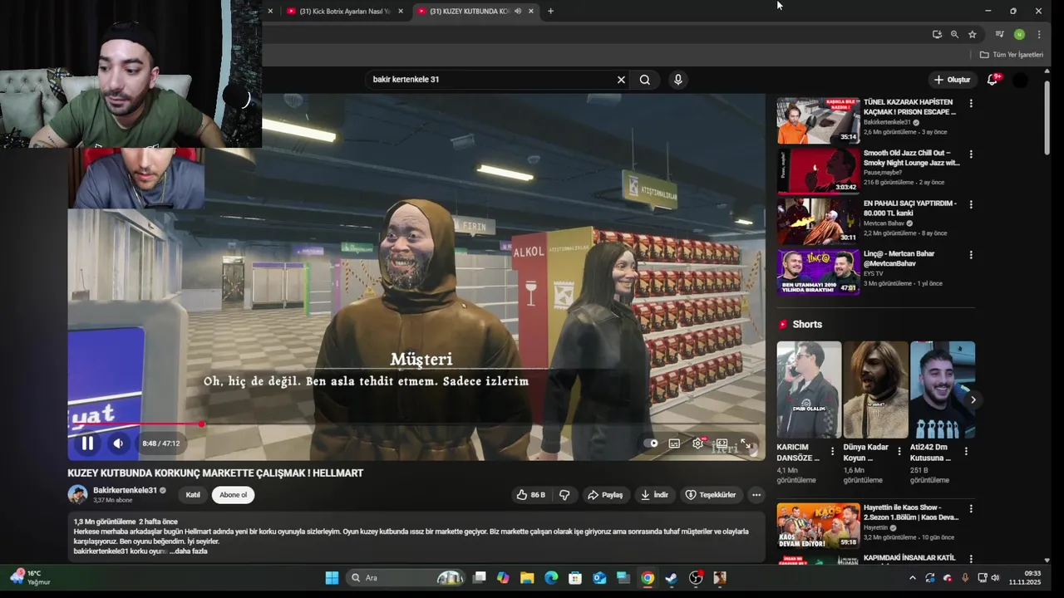The height and width of the screenshot is (598, 1064).
Task: Toggle the autoplay switch in the player
Action: point(651,444)
